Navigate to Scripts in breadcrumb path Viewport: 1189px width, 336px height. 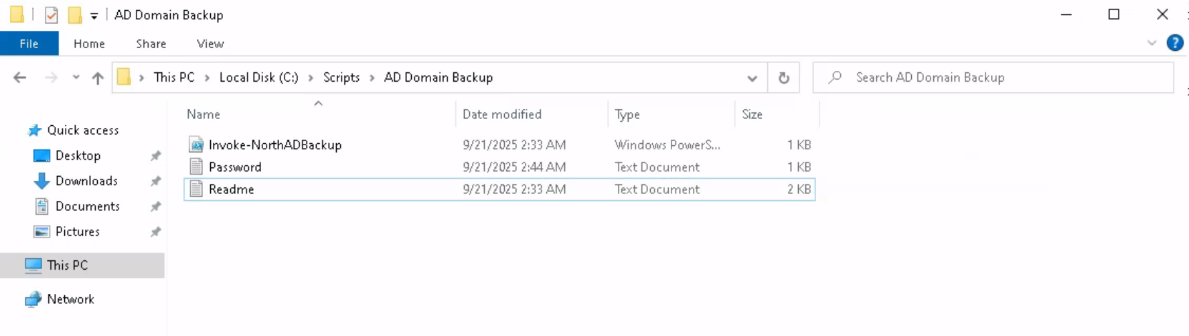[x=341, y=78]
